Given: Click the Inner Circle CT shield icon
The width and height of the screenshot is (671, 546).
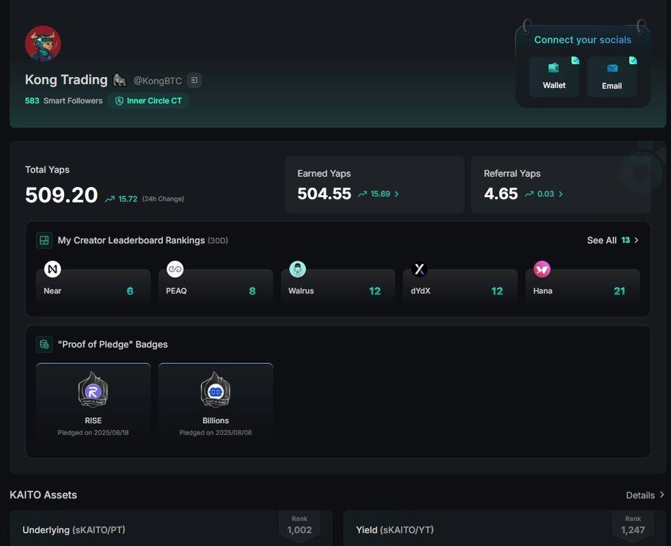Looking at the screenshot, I should tap(119, 101).
